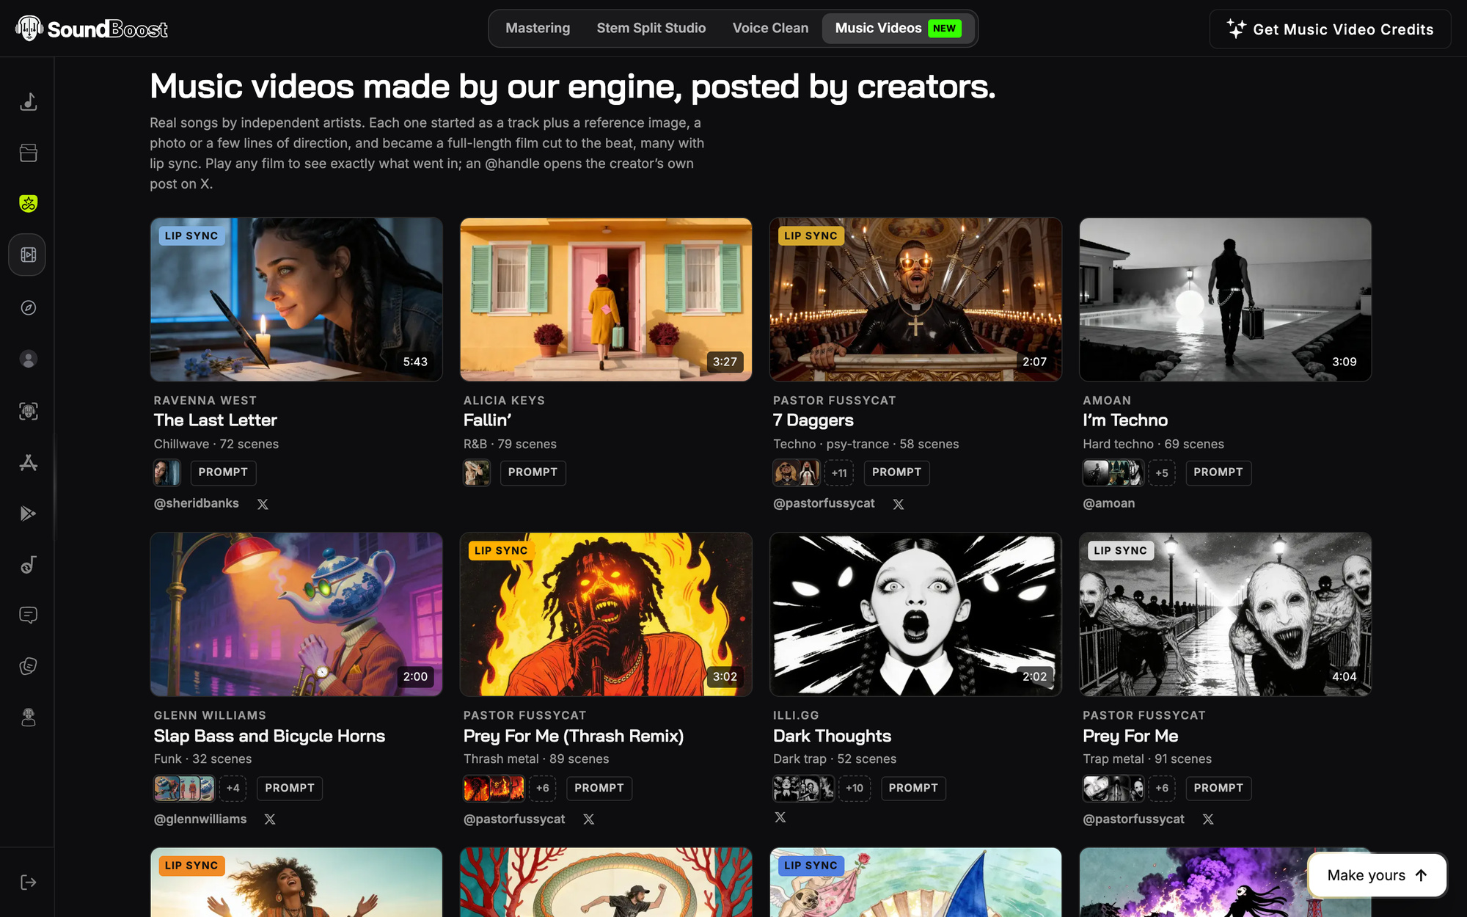The image size is (1467, 917).
Task: Open the music note sidebar icon
Action: pos(28,101)
